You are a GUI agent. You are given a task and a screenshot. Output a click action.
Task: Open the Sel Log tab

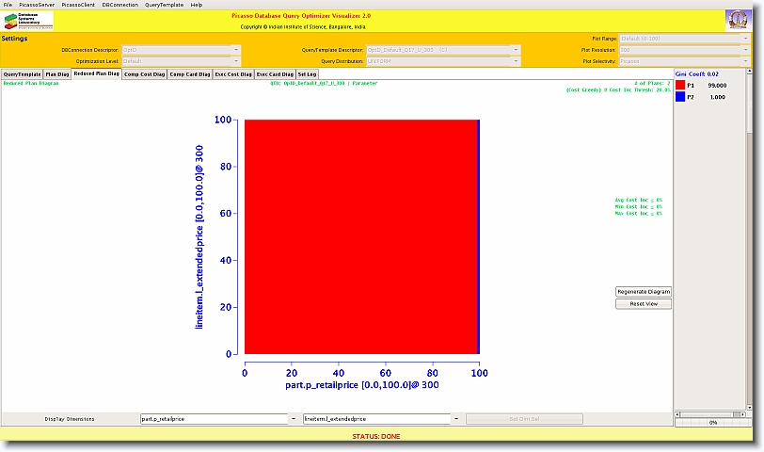pos(308,73)
